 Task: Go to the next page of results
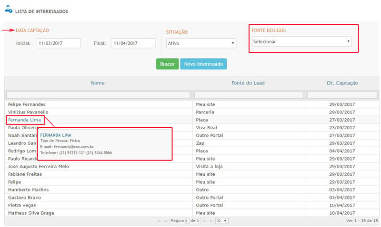point(205,221)
